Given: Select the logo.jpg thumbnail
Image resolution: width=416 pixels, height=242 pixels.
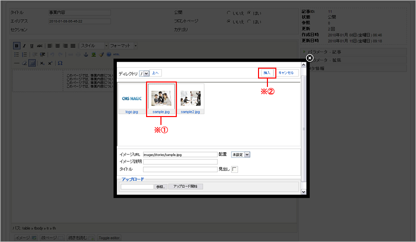Looking at the screenshot, I should (x=132, y=99).
